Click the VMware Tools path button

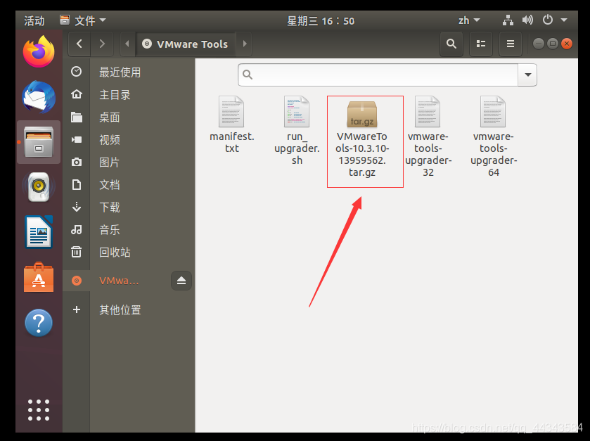click(186, 44)
